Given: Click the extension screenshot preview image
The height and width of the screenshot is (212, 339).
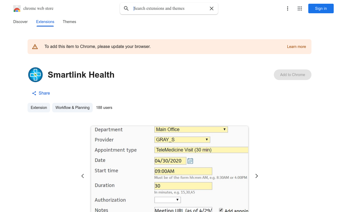Looking at the screenshot, I should (169, 169).
